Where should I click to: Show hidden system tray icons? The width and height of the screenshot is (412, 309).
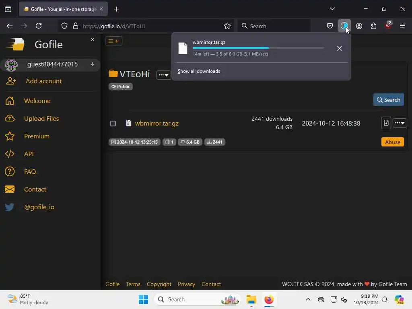(x=308, y=299)
